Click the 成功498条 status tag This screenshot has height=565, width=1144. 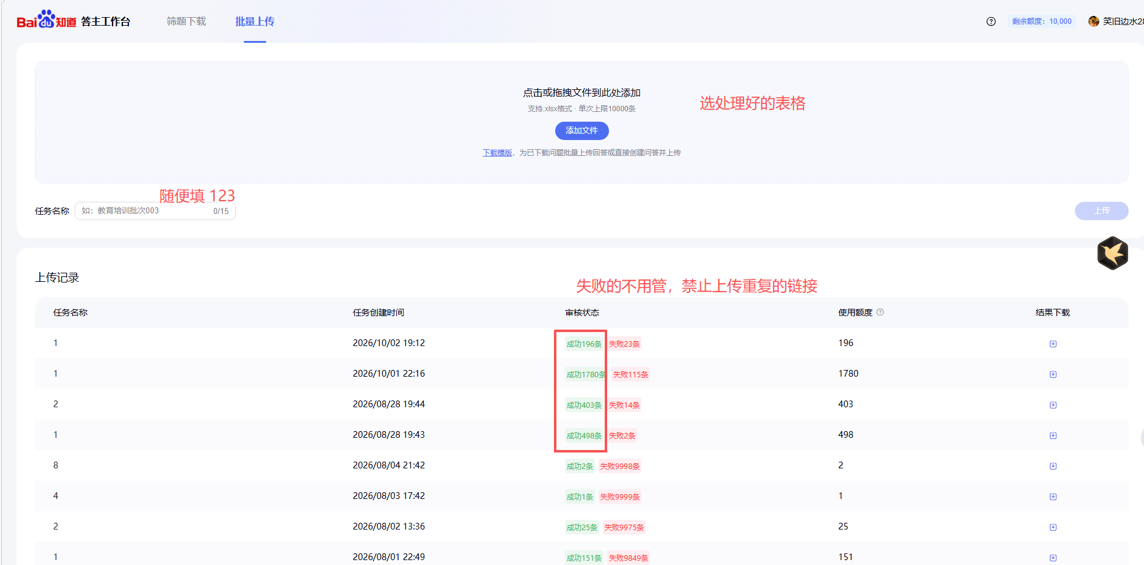(584, 436)
